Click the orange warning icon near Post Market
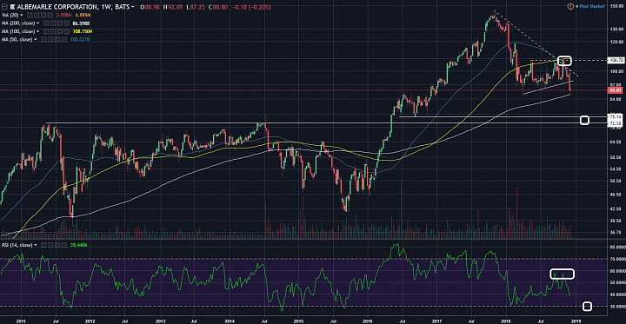The width and height of the screenshot is (626, 324). [570, 6]
